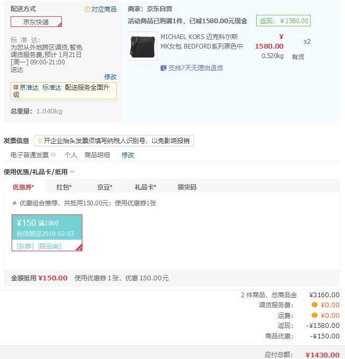
Task: Click 修改 in the invoice info row
Action: 128,155
